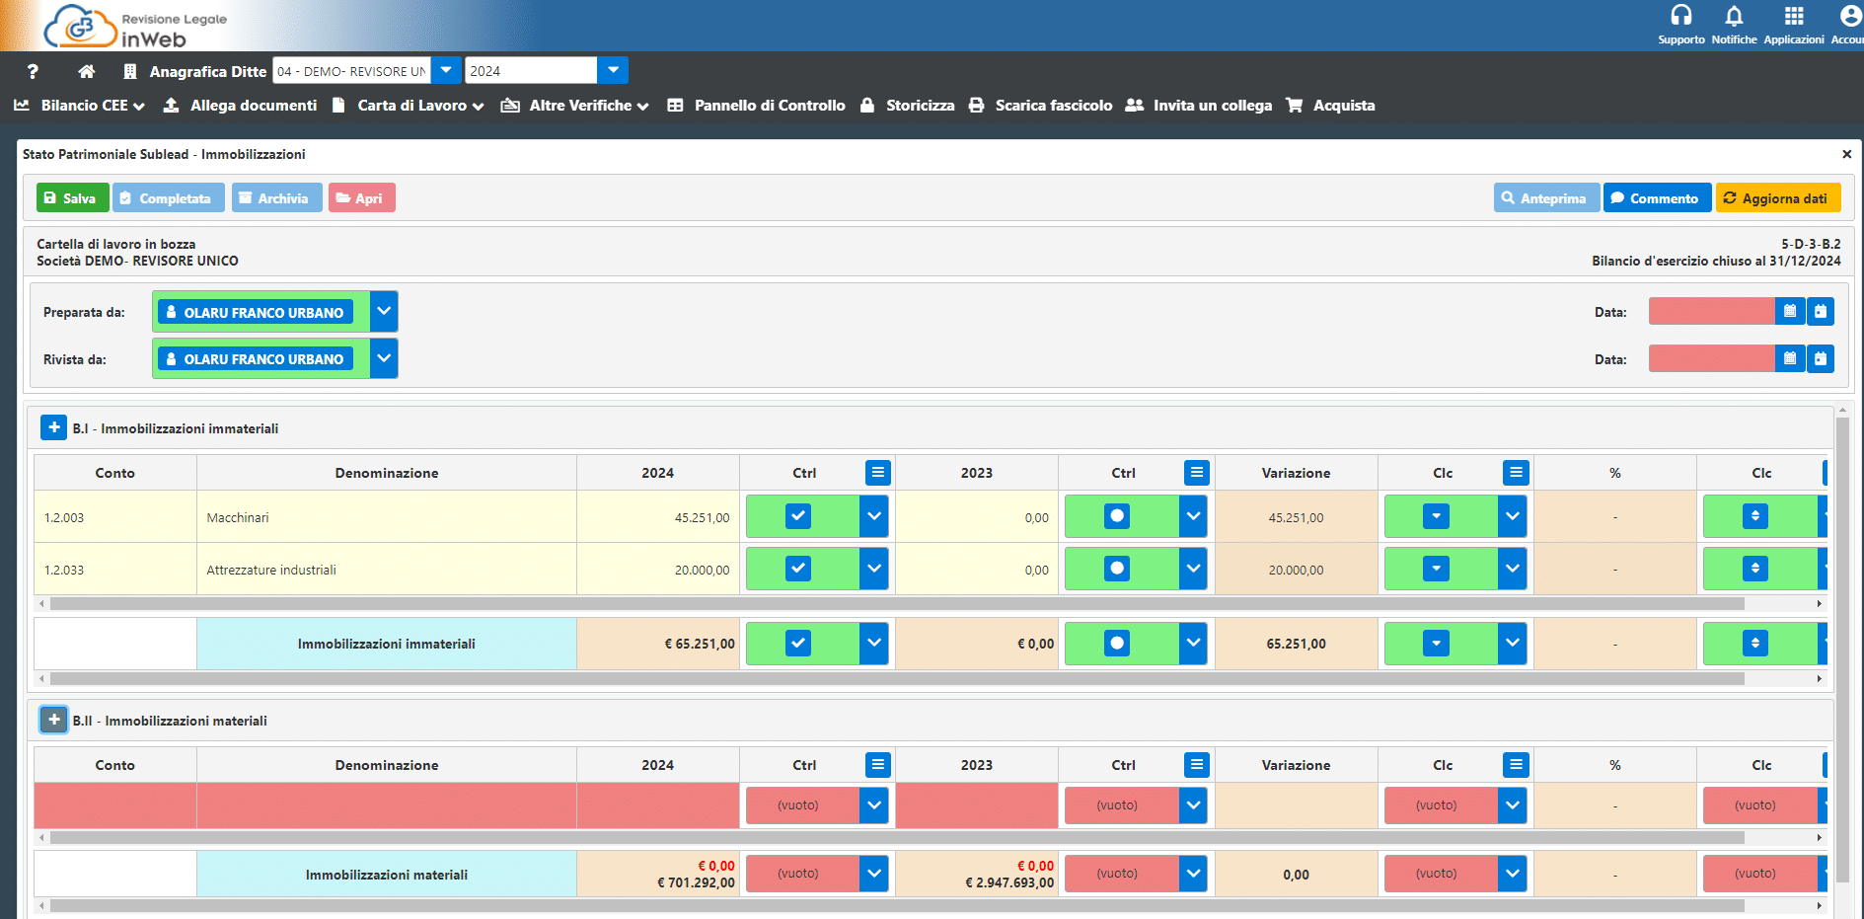Open the Preparata da user dropdown
This screenshot has width=1864, height=919.
[384, 311]
